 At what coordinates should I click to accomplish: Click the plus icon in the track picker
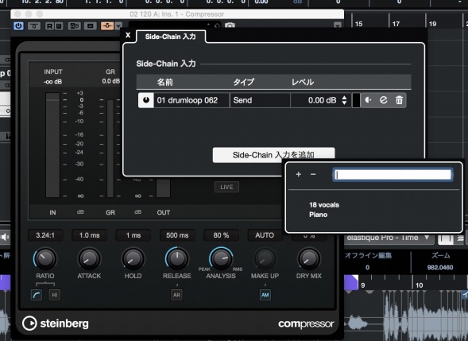[298, 174]
